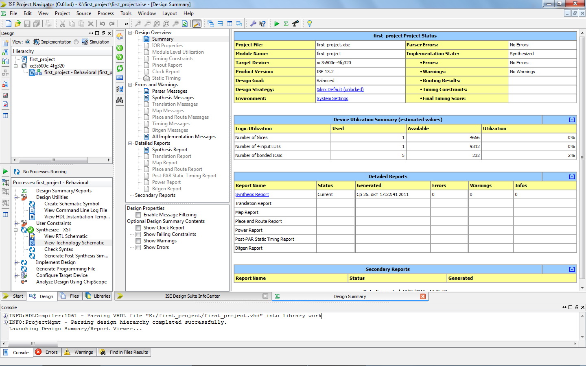Collapse the Device Utilization Summary section
The height and width of the screenshot is (366, 586).
click(x=572, y=120)
